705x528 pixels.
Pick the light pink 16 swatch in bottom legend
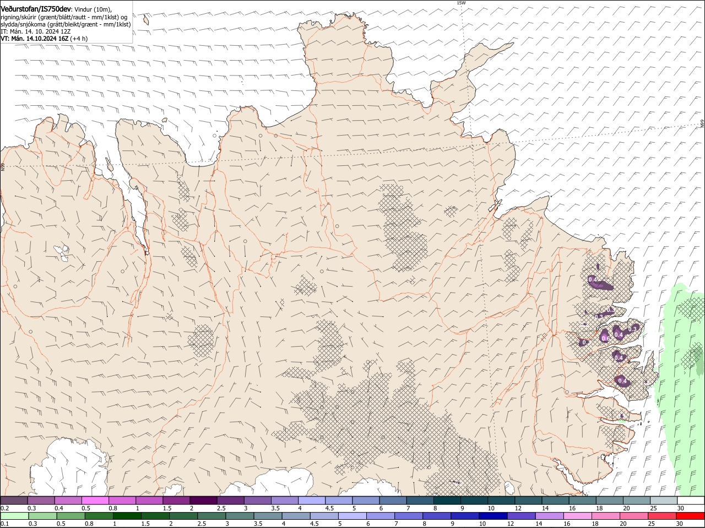click(578, 516)
